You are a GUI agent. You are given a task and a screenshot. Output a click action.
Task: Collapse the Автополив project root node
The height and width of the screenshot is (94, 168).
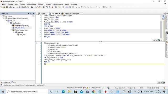[1, 16]
